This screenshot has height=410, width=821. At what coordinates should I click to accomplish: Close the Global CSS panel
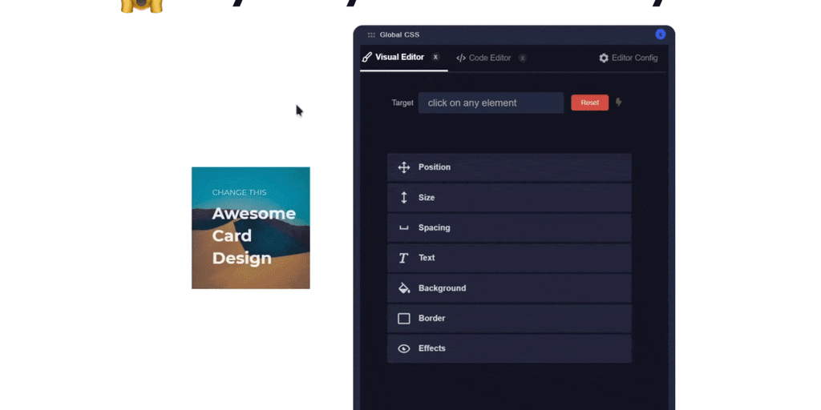coord(661,34)
